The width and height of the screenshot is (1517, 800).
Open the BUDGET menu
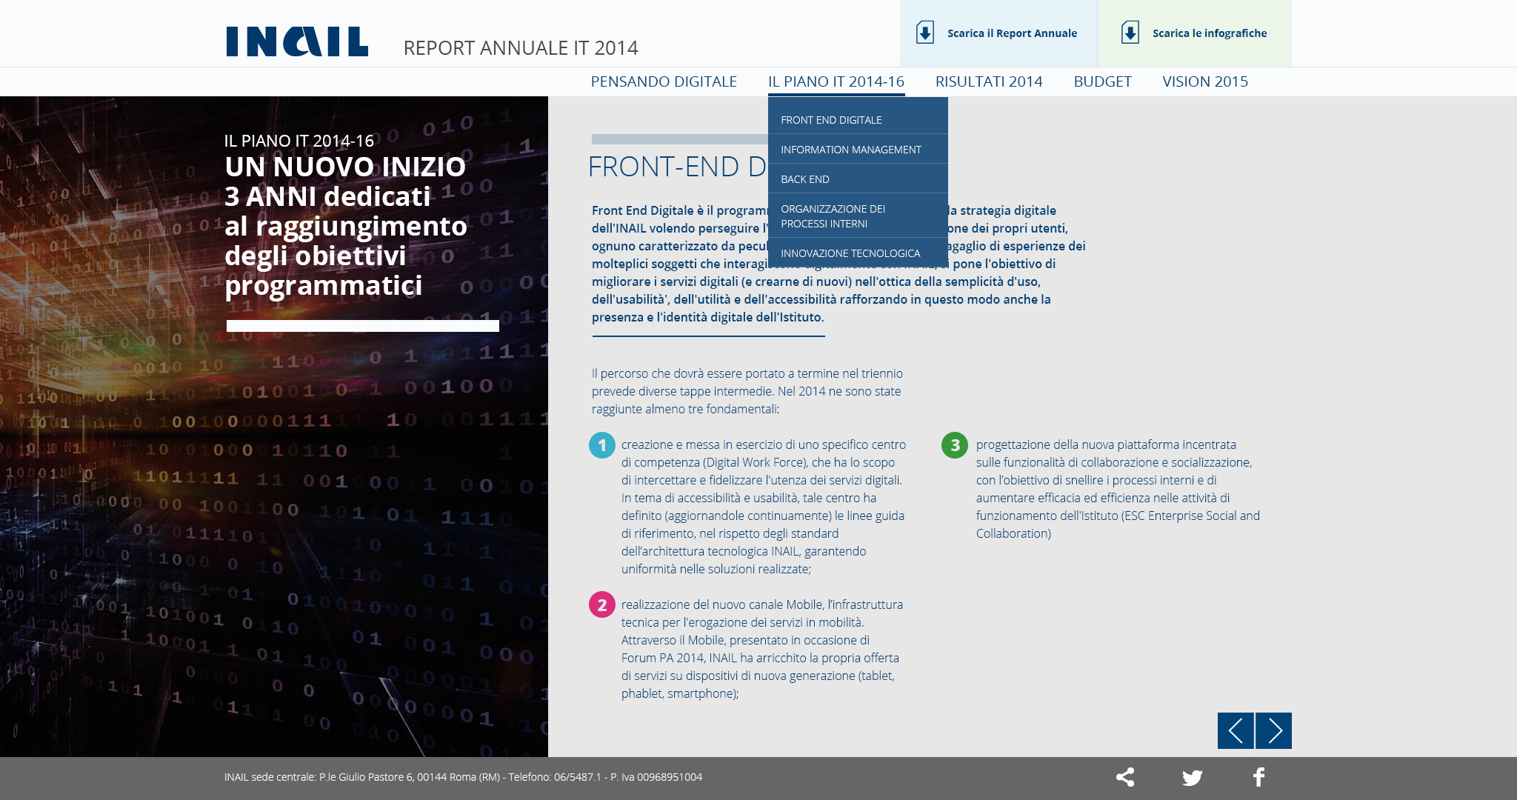[1103, 81]
